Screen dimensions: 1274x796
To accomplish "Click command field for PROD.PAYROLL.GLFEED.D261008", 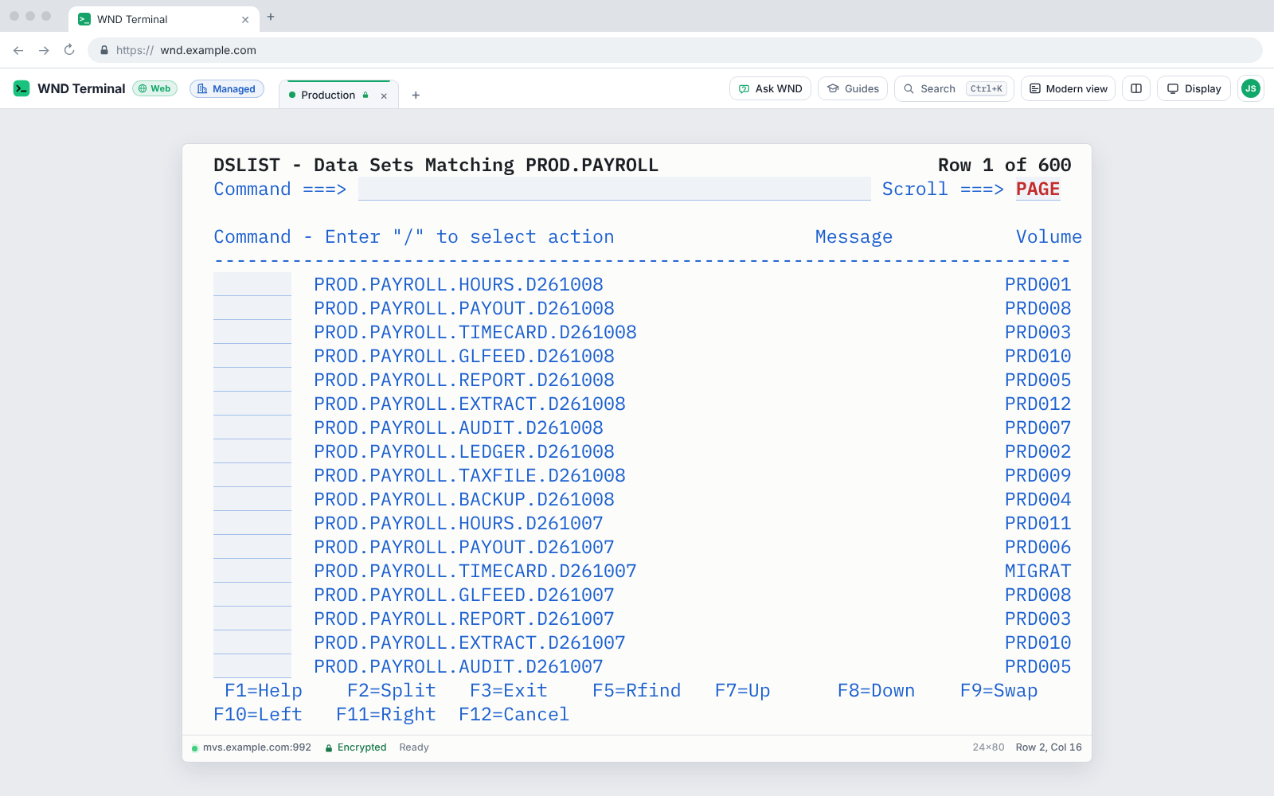I will coord(252,356).
